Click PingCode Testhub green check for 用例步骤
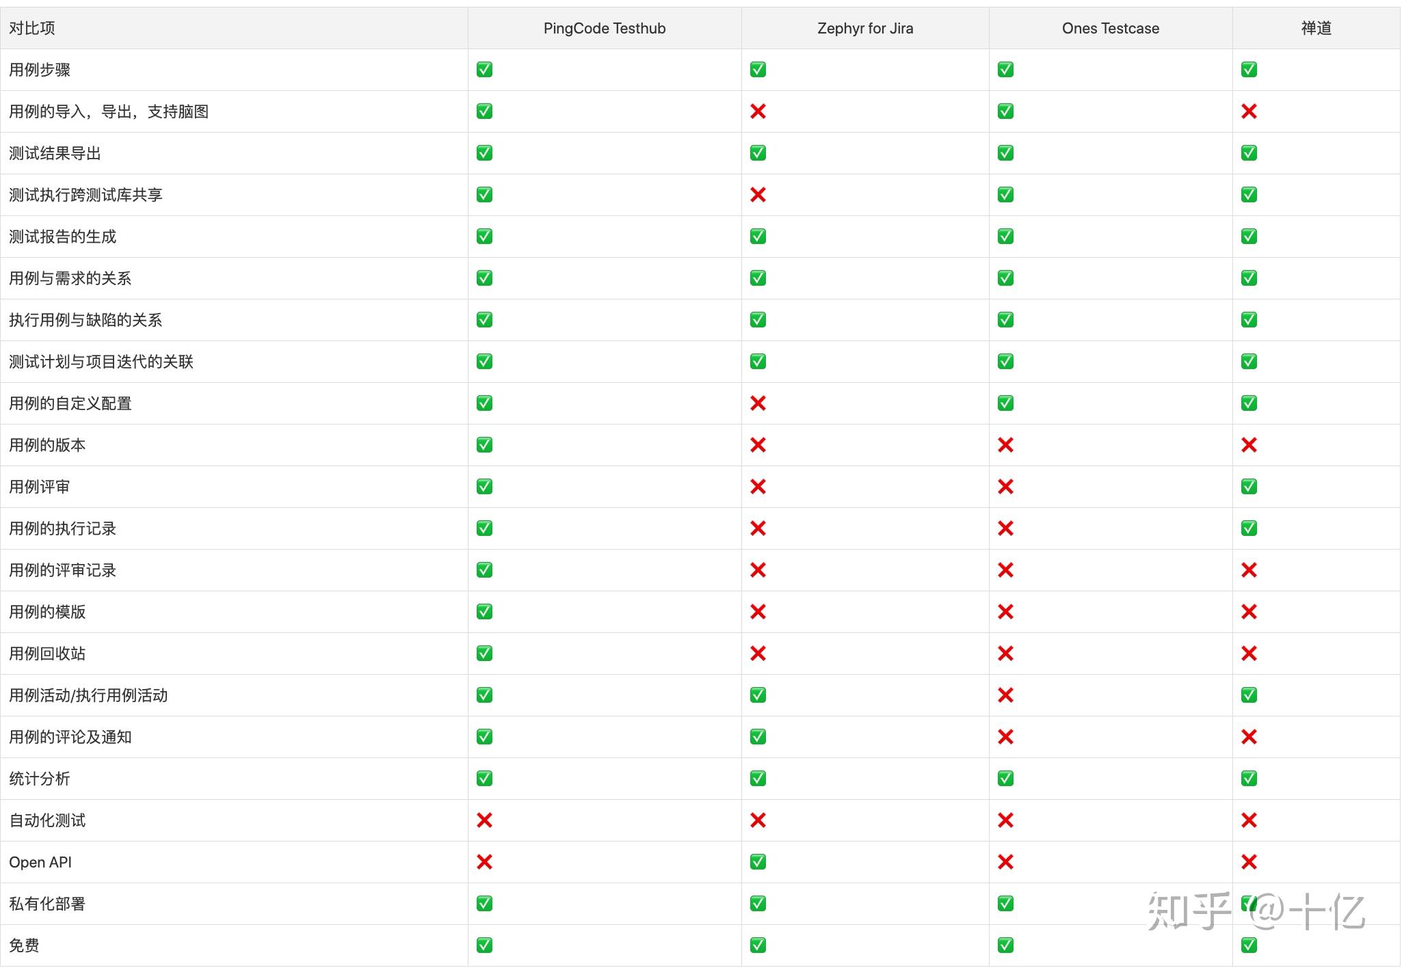This screenshot has height=968, width=1402. tap(484, 70)
